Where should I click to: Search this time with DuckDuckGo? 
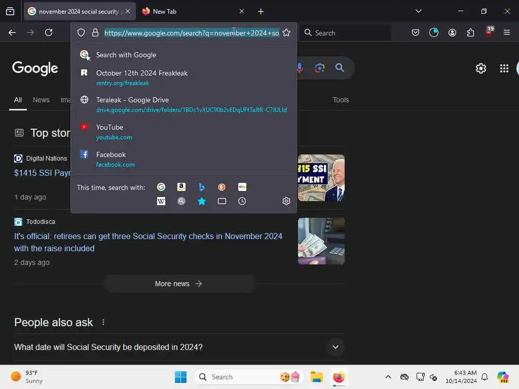222,187
